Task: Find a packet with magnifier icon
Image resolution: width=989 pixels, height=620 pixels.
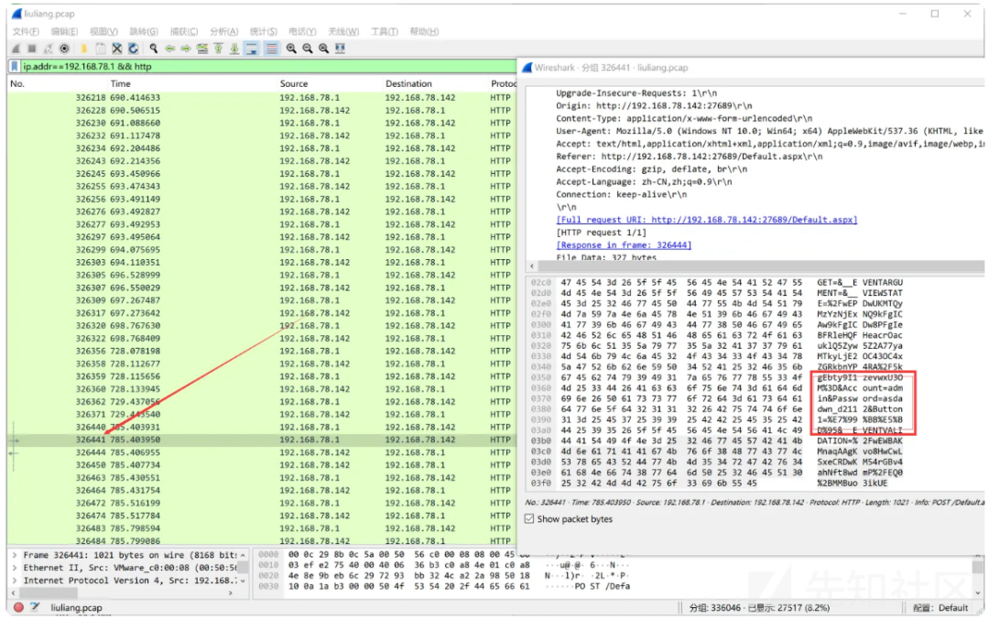Action: 153,49
